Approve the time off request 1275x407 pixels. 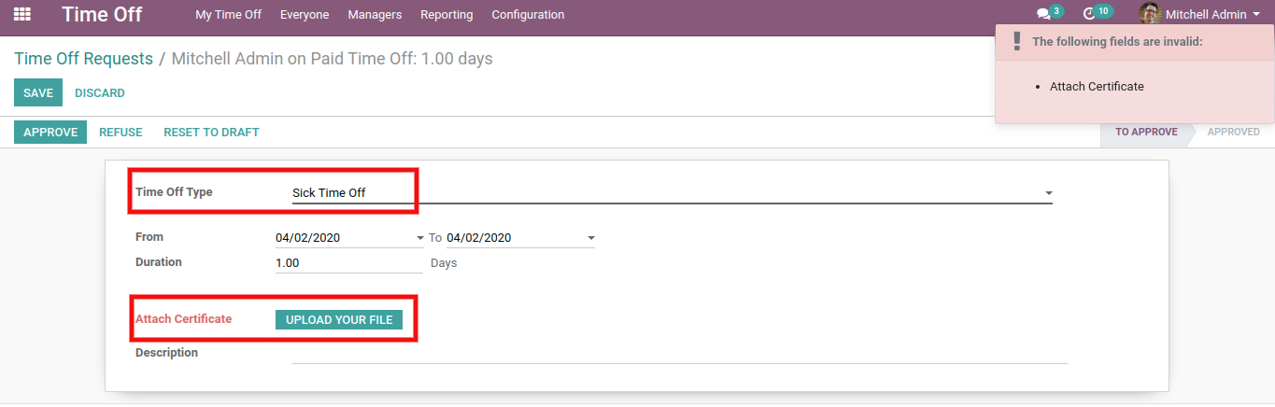tap(50, 133)
